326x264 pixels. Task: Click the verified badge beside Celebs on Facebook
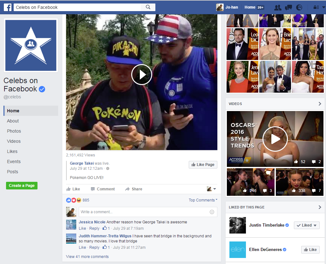point(42,89)
